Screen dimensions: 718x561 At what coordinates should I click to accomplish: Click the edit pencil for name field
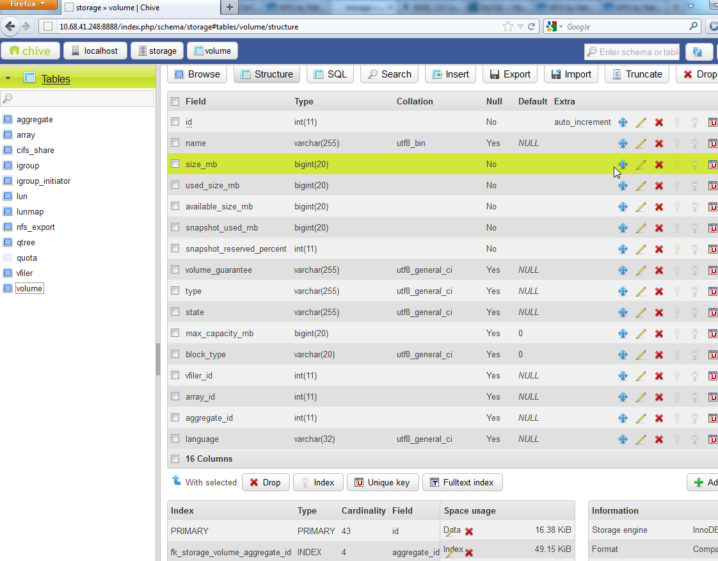[x=641, y=143]
